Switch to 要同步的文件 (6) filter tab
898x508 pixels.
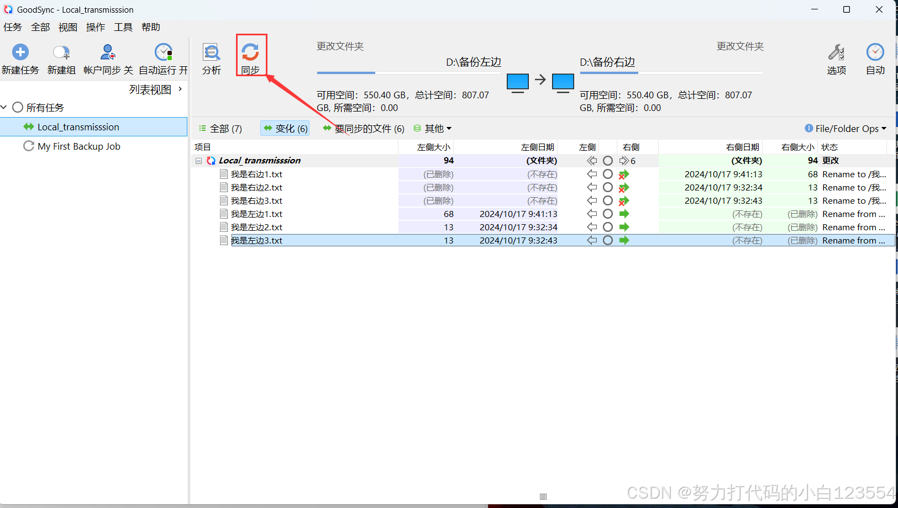point(364,129)
